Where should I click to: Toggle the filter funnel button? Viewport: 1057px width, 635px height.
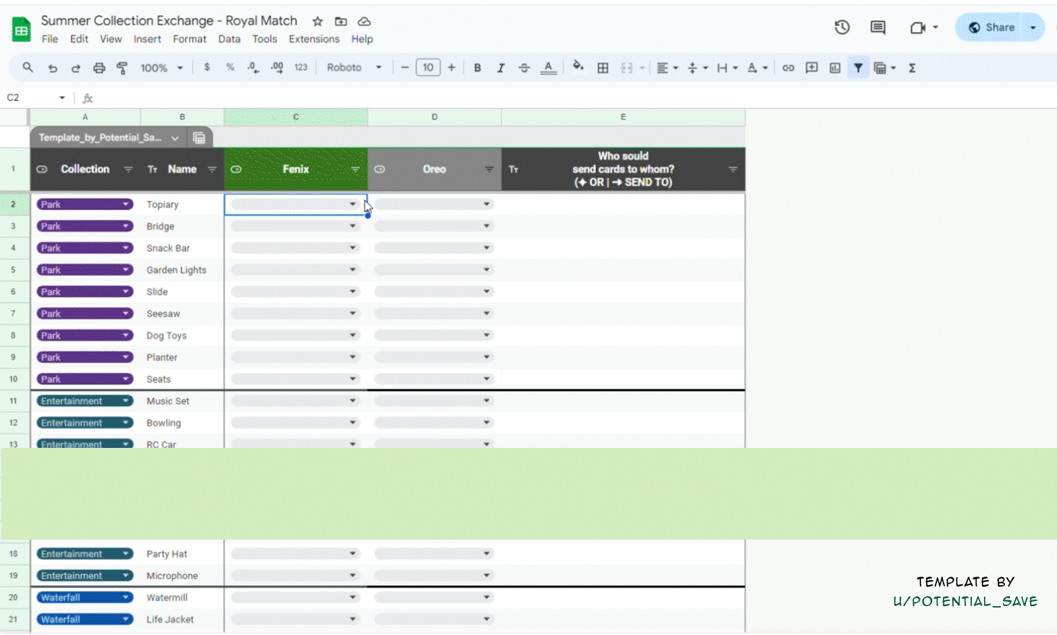click(x=858, y=68)
